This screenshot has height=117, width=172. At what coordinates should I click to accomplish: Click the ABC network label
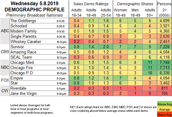pos(5,31)
